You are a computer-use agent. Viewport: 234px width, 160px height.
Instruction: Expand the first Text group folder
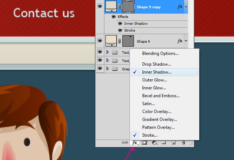(x=107, y=52)
